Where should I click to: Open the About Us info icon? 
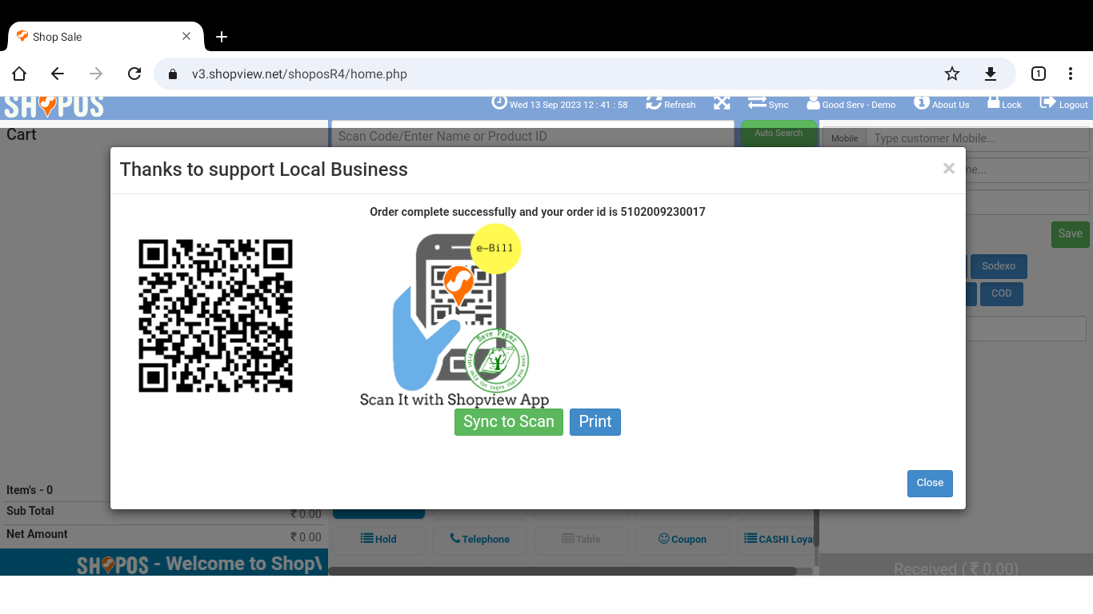(921, 102)
